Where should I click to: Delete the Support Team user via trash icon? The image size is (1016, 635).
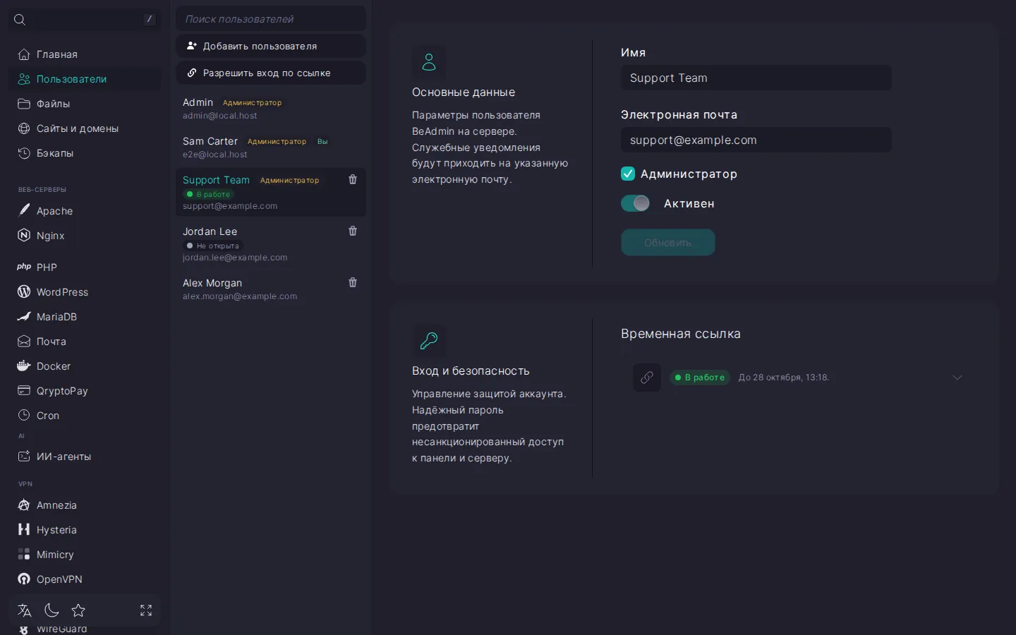coord(353,180)
